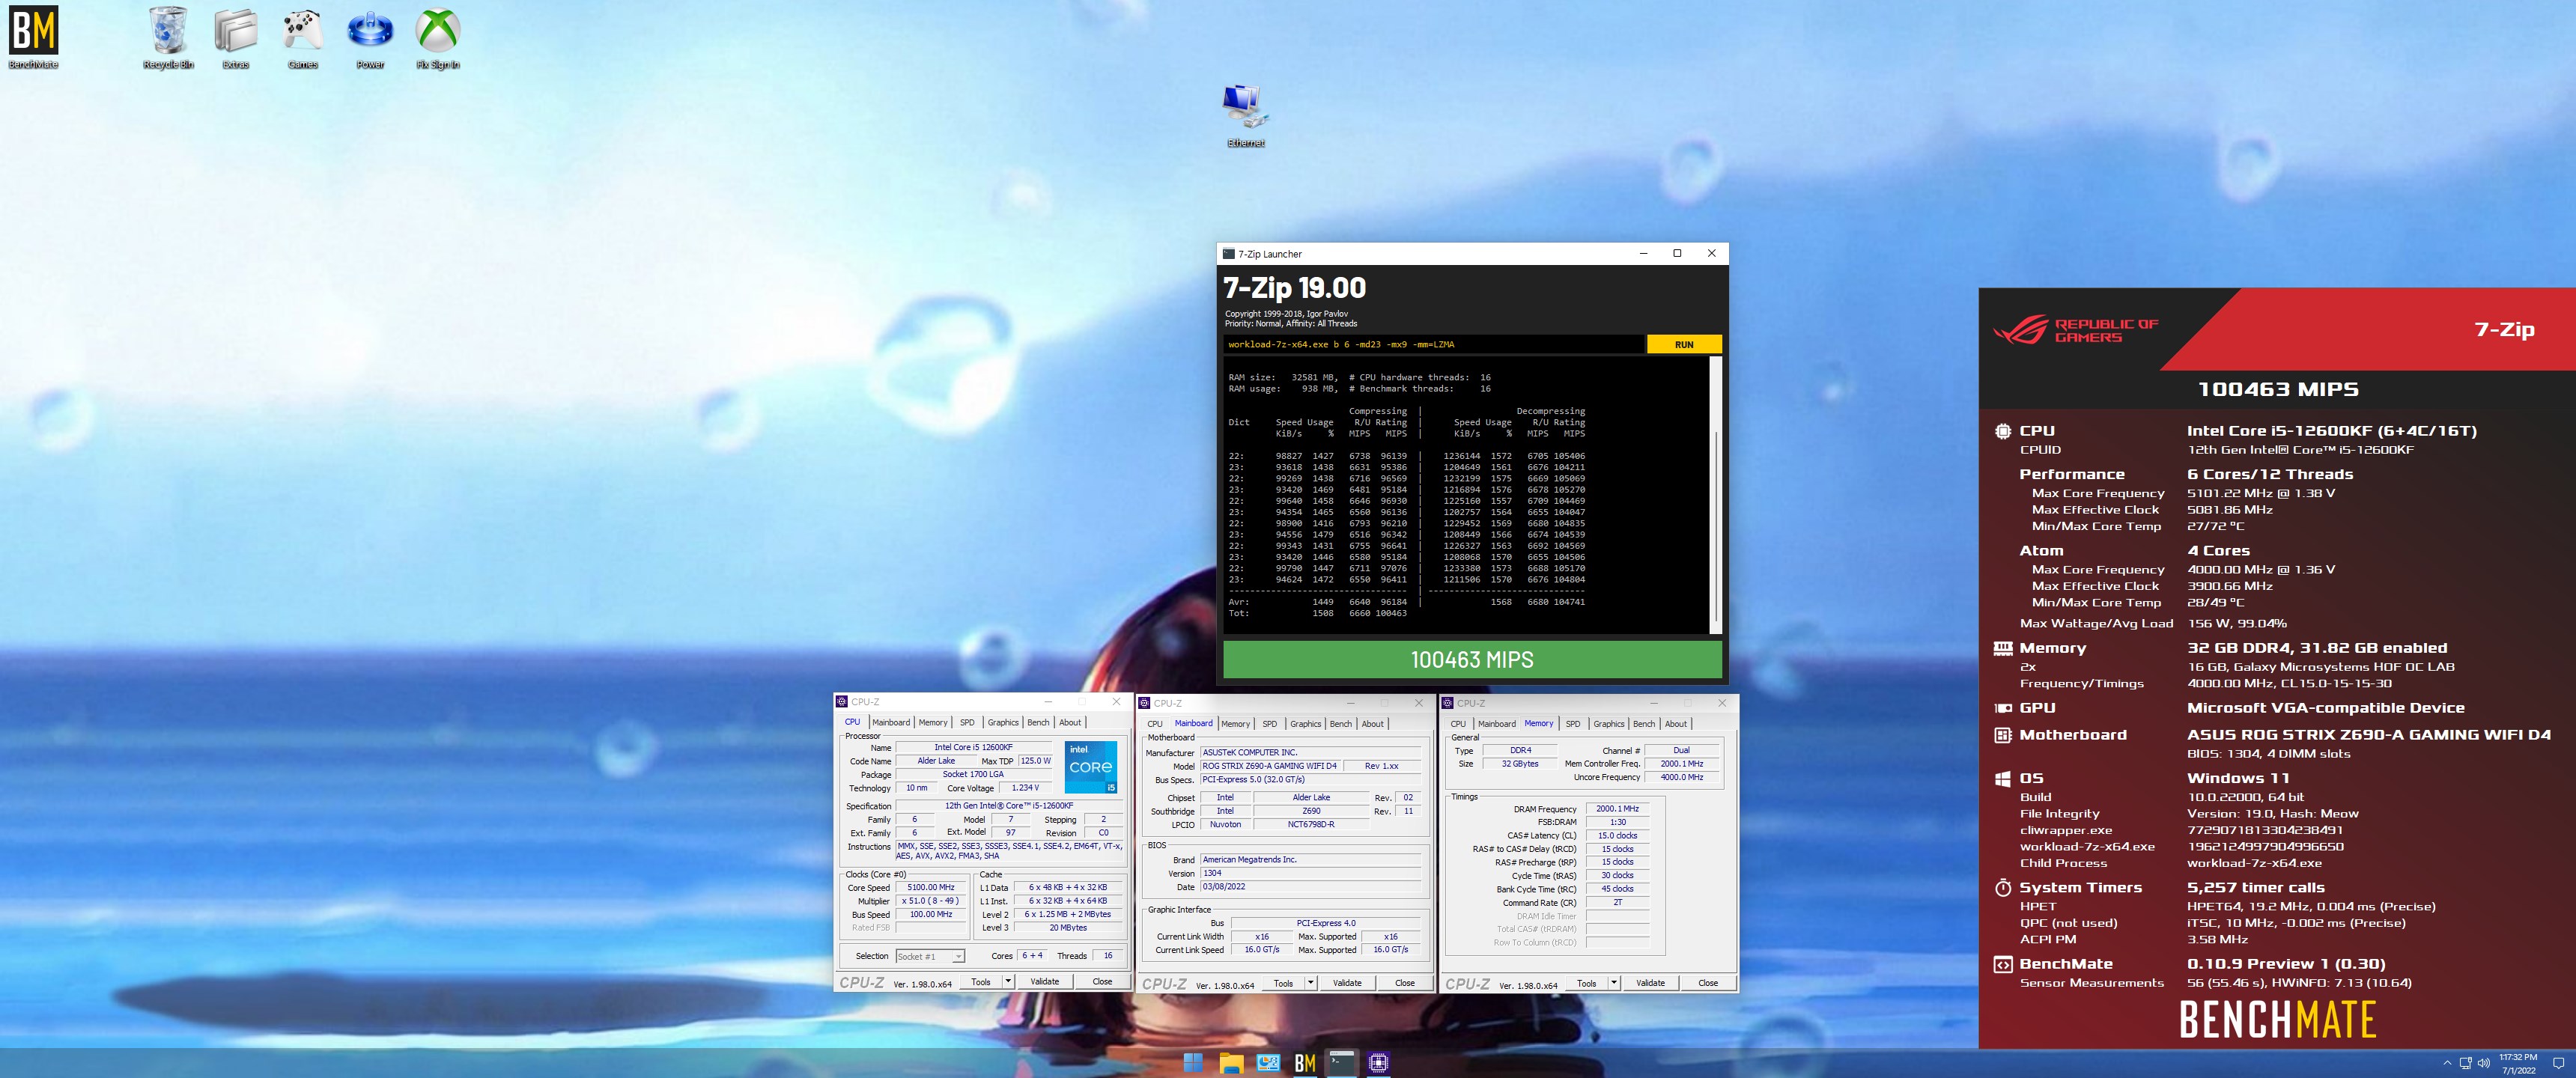The image size is (2576, 1078).
Task: Click the green 100463 MIPS result bar
Action: (1472, 660)
